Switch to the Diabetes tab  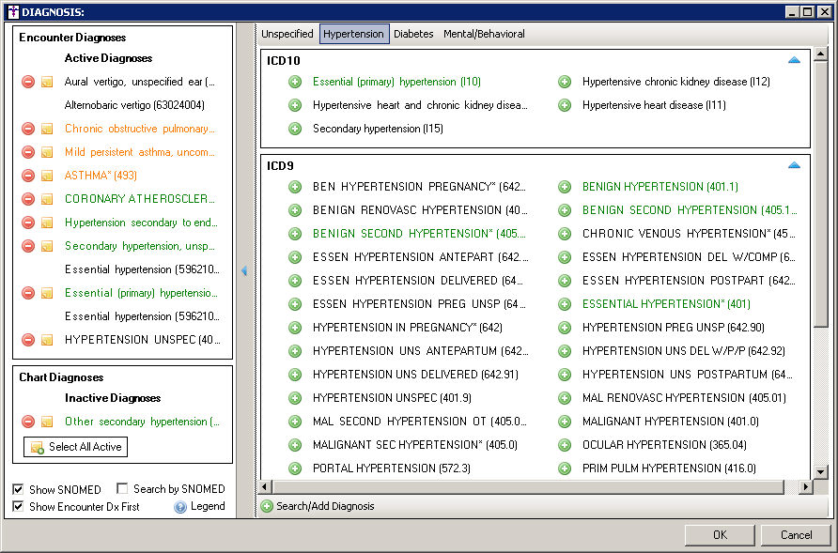(413, 34)
